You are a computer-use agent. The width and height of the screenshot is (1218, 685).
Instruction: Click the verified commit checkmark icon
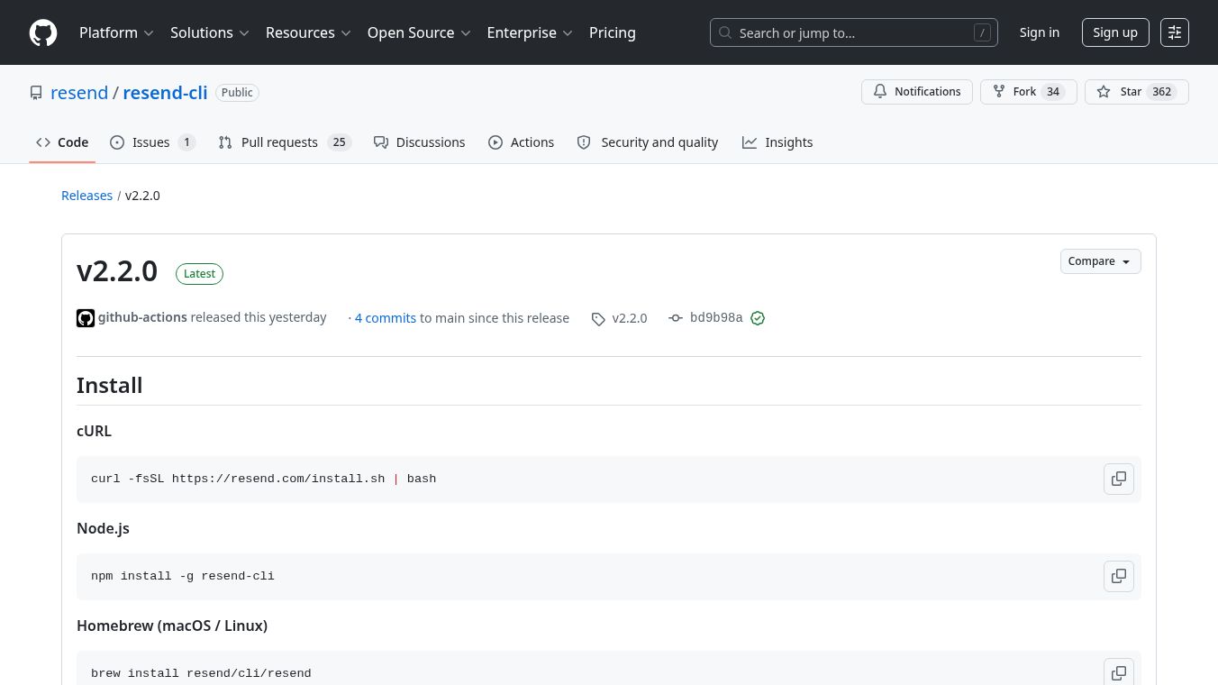758,318
